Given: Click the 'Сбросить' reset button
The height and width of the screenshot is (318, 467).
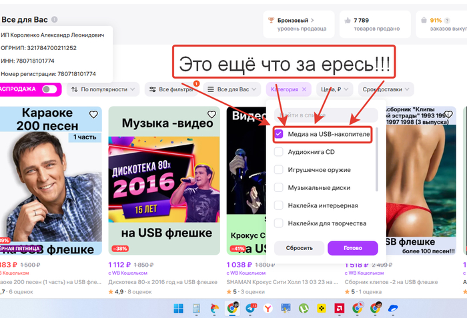Looking at the screenshot, I should [x=299, y=247].
